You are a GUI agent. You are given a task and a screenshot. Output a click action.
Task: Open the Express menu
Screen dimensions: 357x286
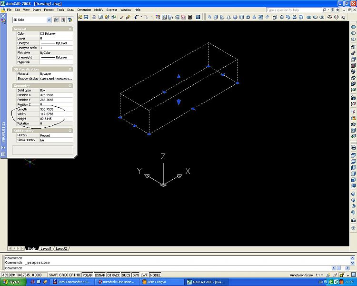pos(111,10)
